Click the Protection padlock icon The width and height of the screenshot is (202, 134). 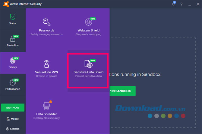(x=13, y=39)
